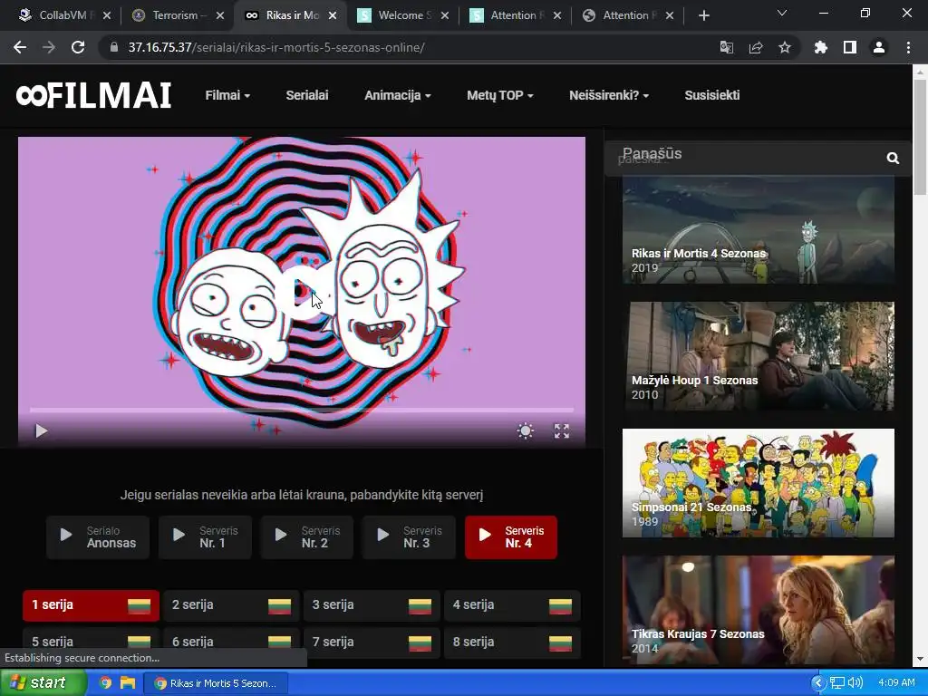Image resolution: width=928 pixels, height=696 pixels.
Task: Open the Chrome profile avatar
Action: tap(879, 47)
